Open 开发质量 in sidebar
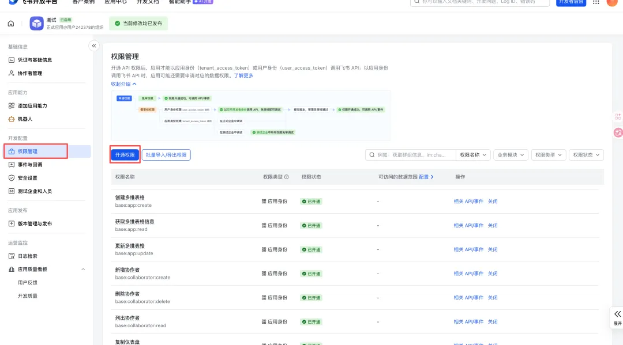Image resolution: width=623 pixels, height=345 pixels. coord(28,296)
